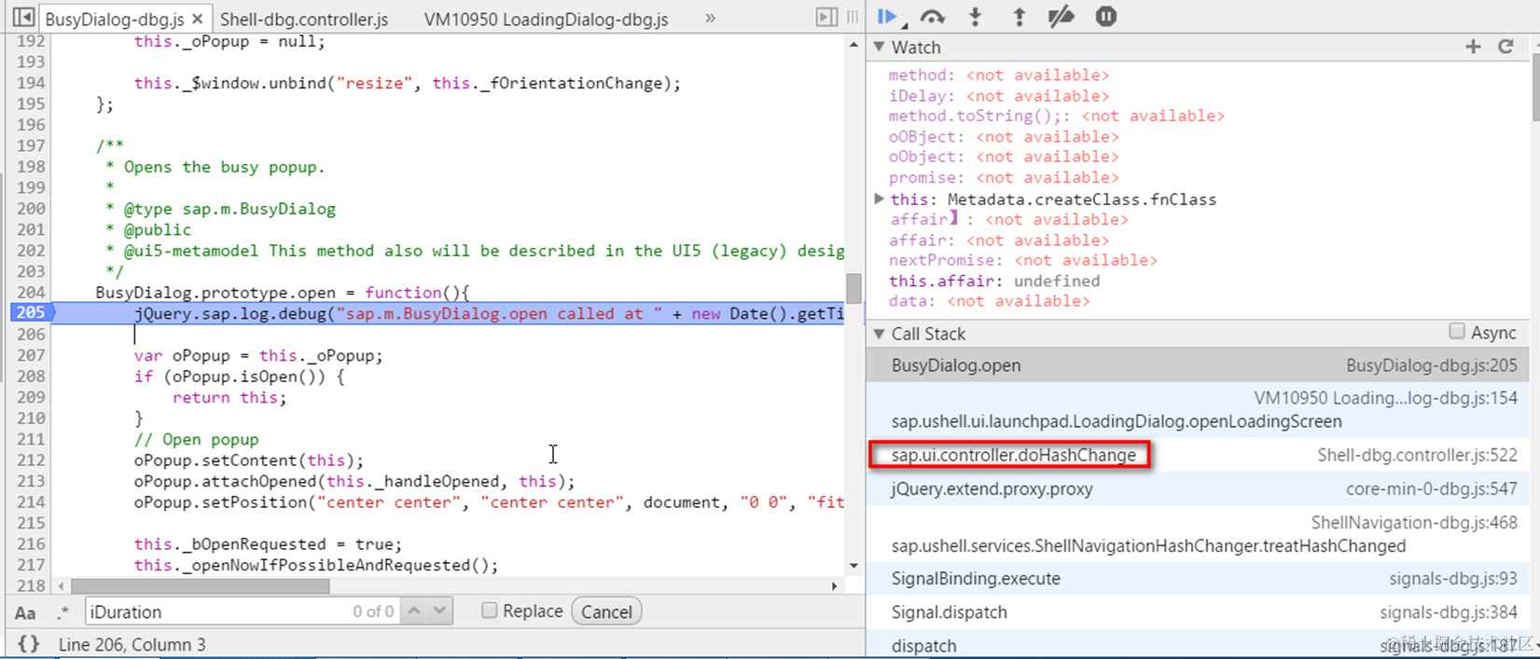Image resolution: width=1540 pixels, height=659 pixels.
Task: Select 'this.affair: undefined' watch entry
Action: (994, 281)
